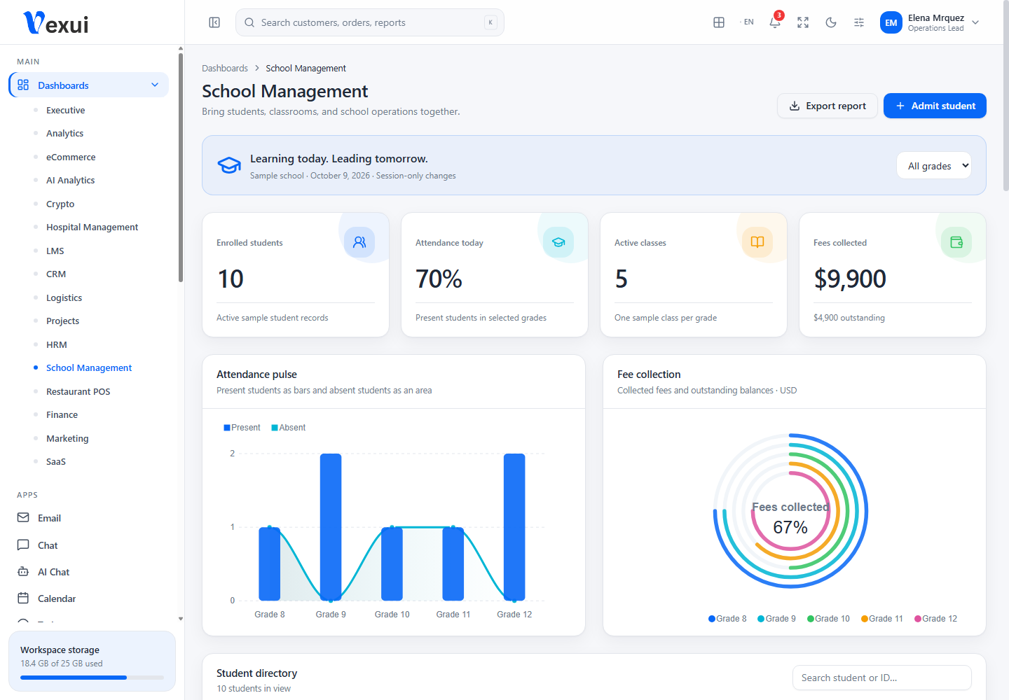Viewport: 1009px width, 700px height.
Task: Toggle Present series in attendance legend
Action: 242,428
